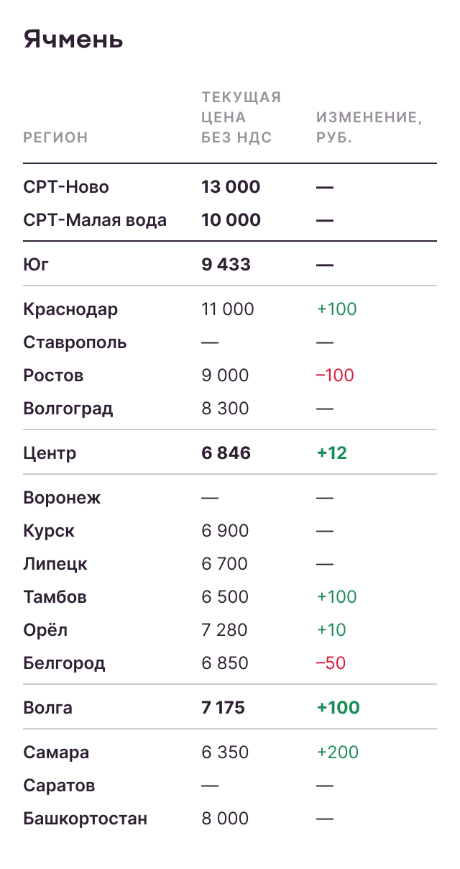Click the Ячмень table heading

tap(73, 39)
